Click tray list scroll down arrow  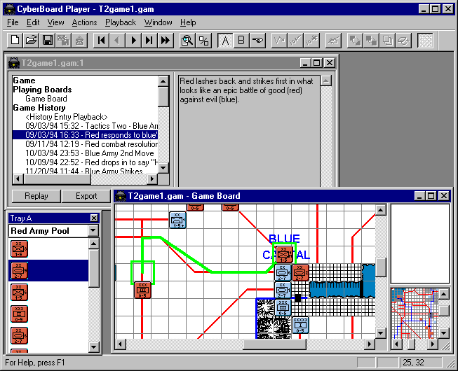[x=93, y=346]
